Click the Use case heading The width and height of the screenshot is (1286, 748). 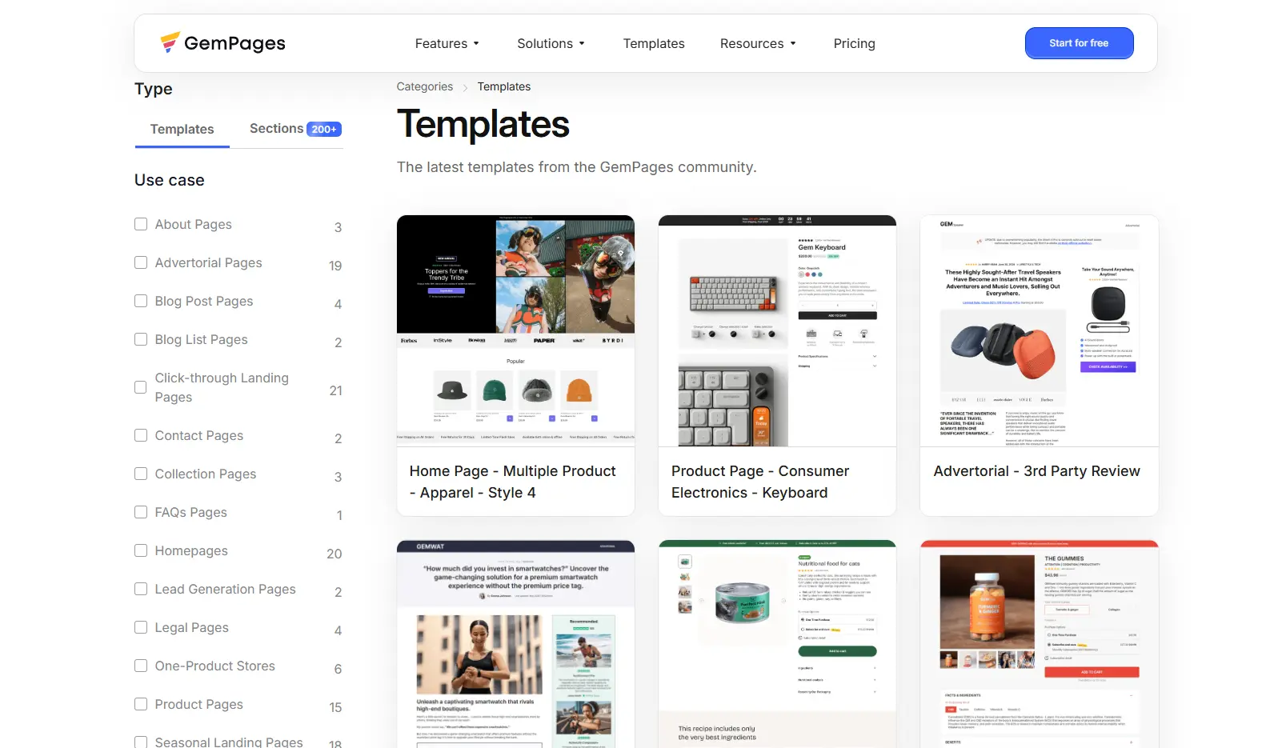(170, 180)
